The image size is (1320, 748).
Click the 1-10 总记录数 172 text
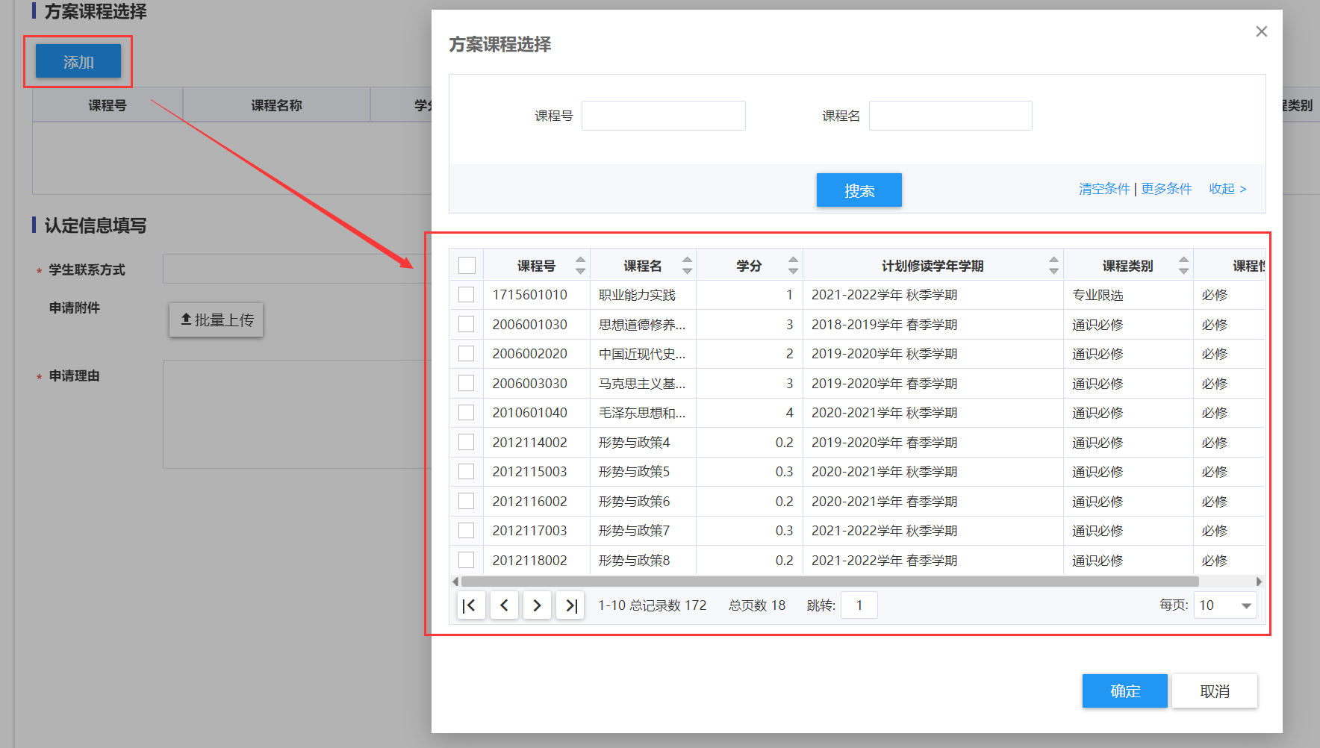pyautogui.click(x=652, y=605)
